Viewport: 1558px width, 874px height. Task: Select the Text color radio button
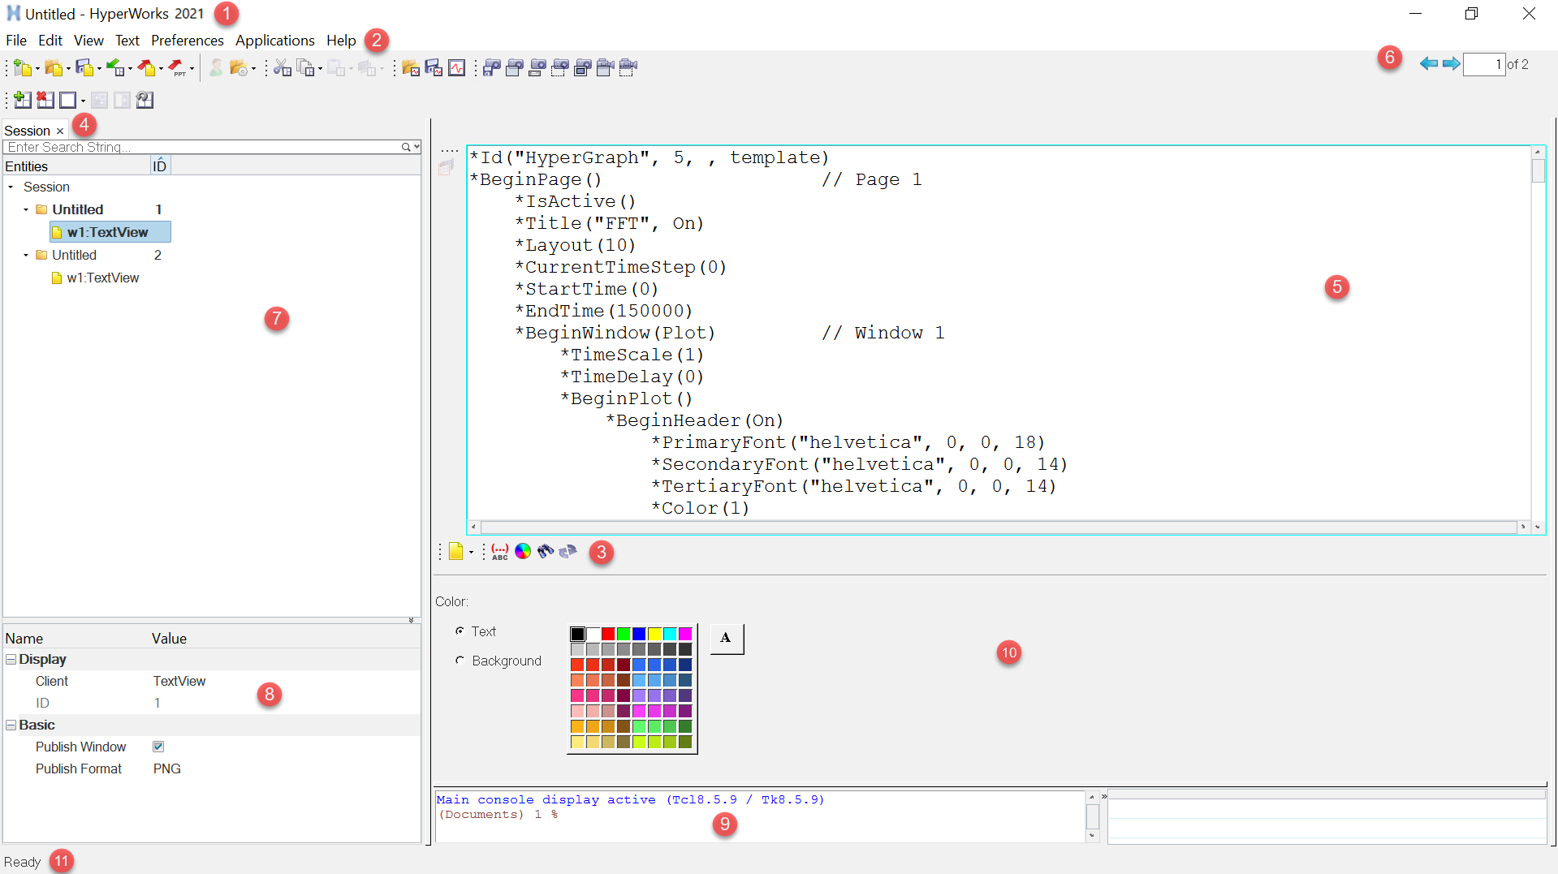(460, 631)
